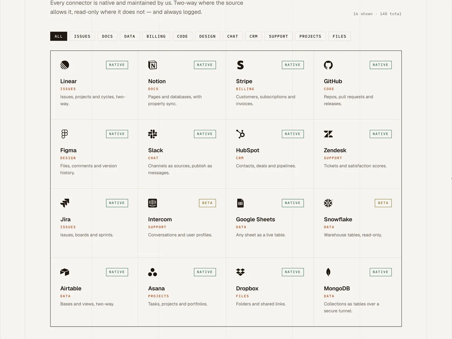
Task: Click the Linear logo icon
Action: tap(65, 65)
